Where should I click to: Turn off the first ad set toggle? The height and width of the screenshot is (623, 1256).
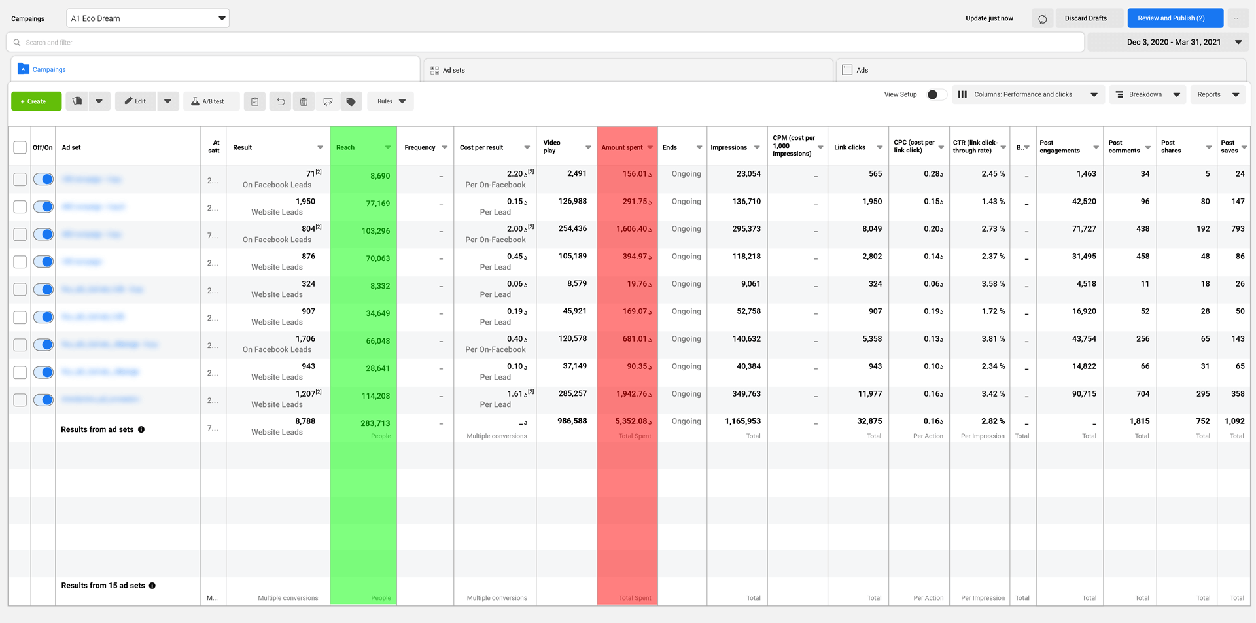[43, 179]
